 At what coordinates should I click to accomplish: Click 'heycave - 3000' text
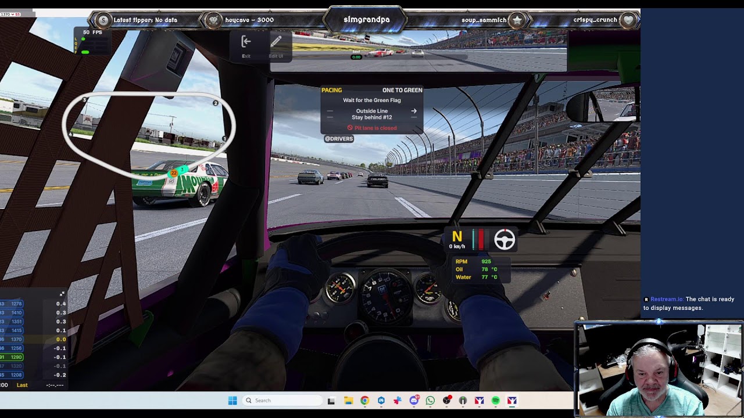tap(249, 20)
